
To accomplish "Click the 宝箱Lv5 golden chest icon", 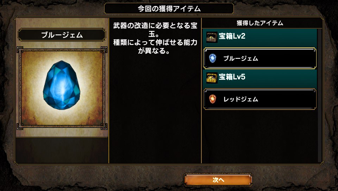I will tap(212, 78).
